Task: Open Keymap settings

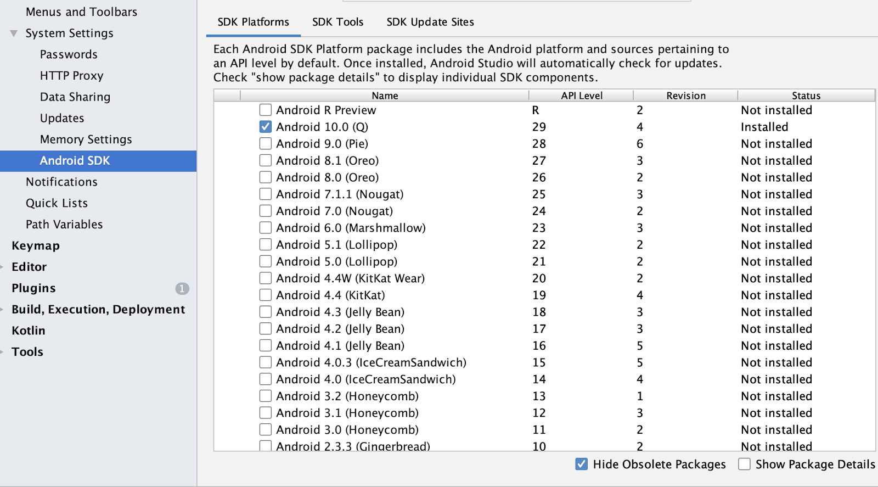Action: click(36, 246)
